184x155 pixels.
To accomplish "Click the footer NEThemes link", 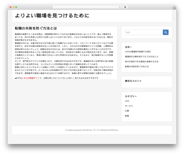I will point(114,130).
